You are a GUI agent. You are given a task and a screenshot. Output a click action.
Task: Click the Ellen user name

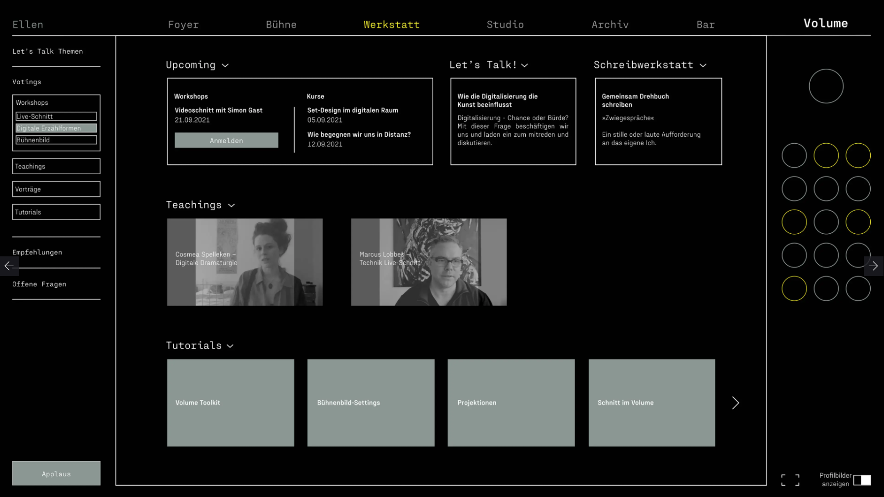pyautogui.click(x=28, y=25)
